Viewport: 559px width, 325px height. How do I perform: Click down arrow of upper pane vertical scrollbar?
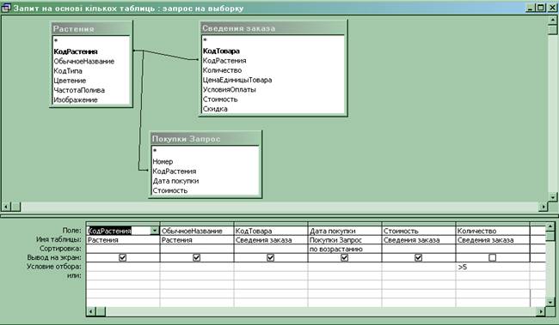point(553,196)
